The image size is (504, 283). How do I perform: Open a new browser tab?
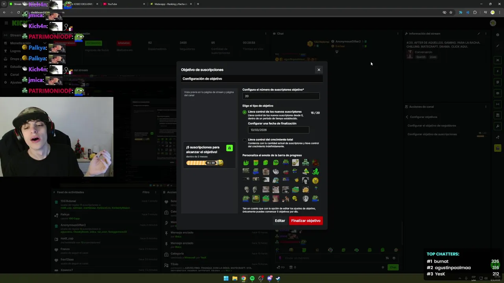[x=198, y=4]
